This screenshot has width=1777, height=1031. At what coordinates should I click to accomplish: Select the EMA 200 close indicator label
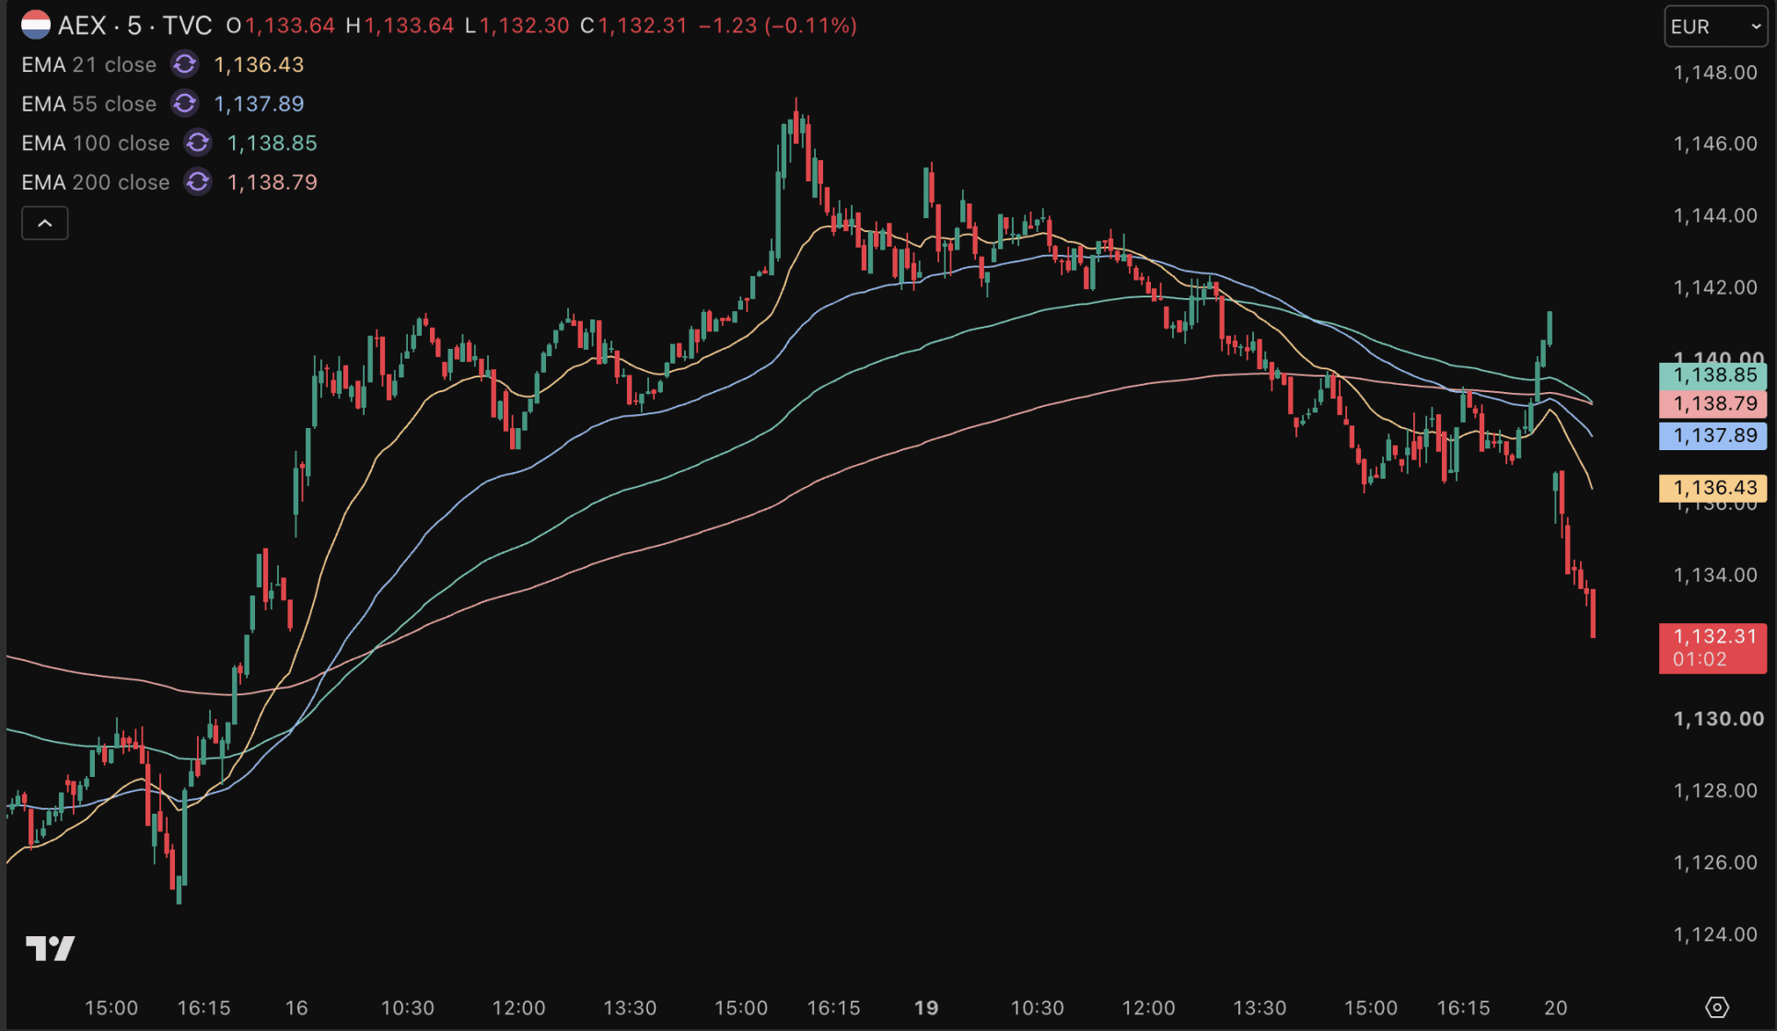point(96,182)
